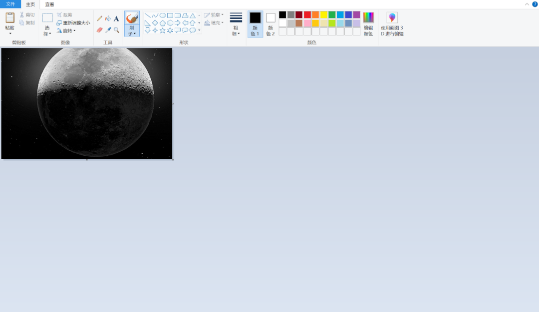Screen dimensions: 539x312
Task: Open the Rotate (旋转) dropdown
Action: tap(66, 30)
